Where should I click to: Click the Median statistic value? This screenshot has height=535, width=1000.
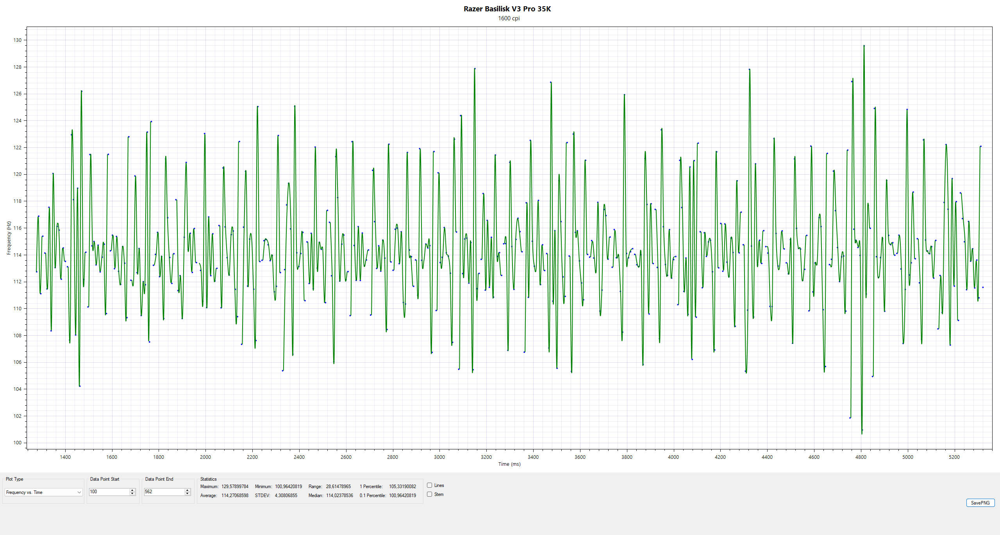(339, 496)
